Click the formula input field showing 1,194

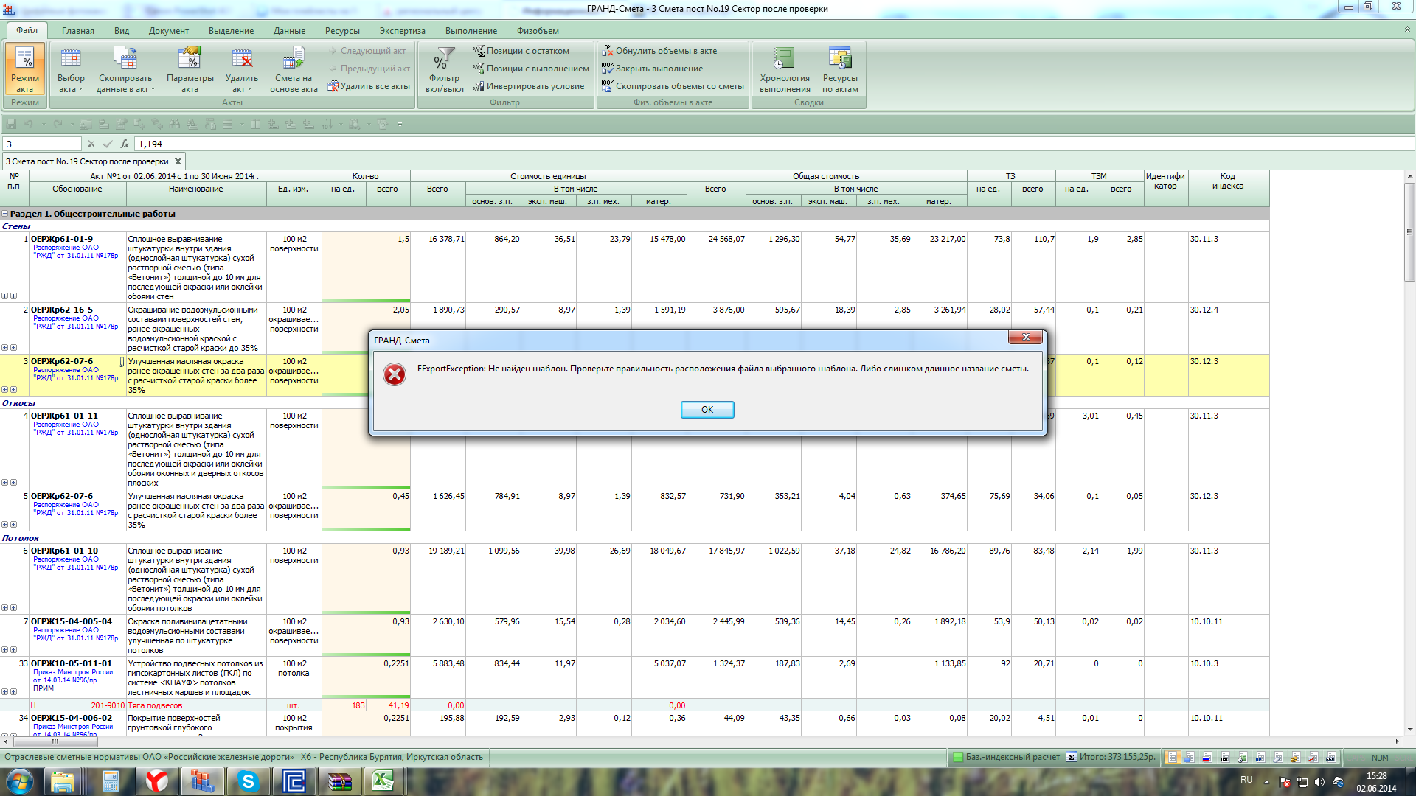(737, 144)
